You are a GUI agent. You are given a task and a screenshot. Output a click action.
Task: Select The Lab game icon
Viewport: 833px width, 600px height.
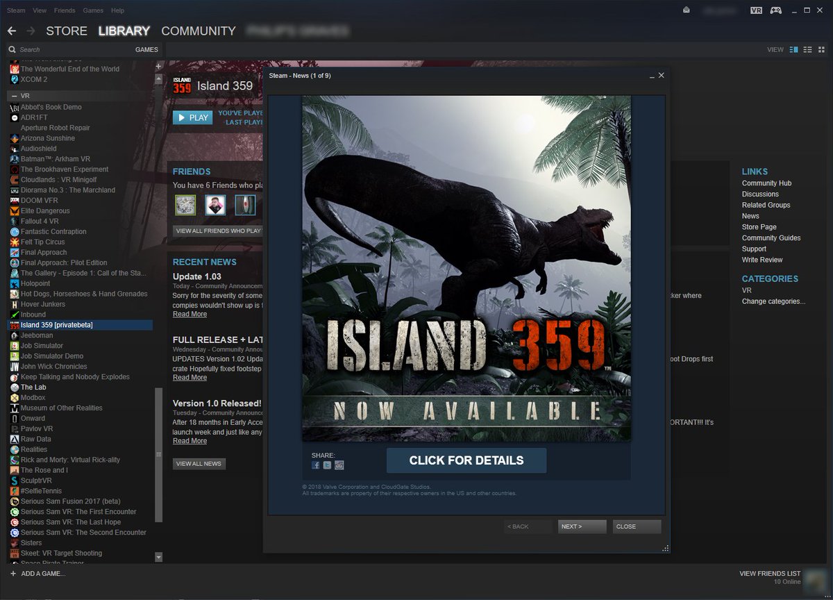(15, 387)
